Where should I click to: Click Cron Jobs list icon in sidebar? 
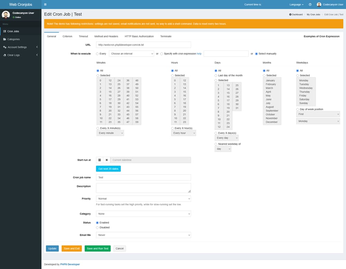[4, 31]
